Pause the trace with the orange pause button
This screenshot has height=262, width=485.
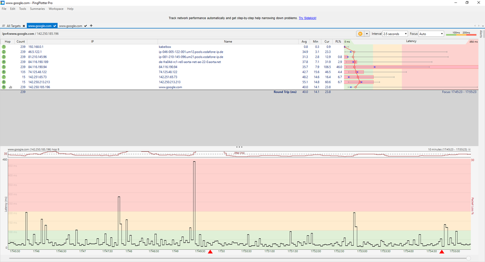(360, 33)
